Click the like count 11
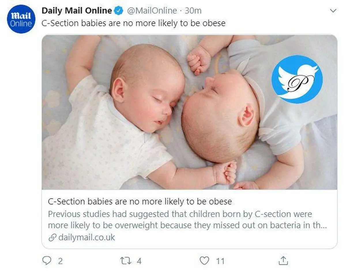346x271 pixels. (x=220, y=261)
